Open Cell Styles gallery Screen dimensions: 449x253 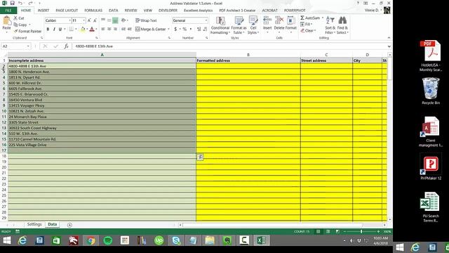point(253,25)
